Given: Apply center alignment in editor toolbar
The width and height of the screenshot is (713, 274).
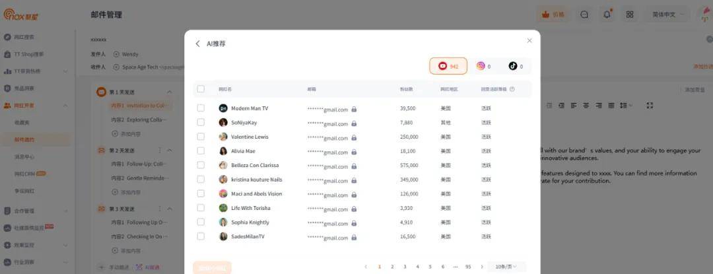Looking at the screenshot, I should click(586, 106).
